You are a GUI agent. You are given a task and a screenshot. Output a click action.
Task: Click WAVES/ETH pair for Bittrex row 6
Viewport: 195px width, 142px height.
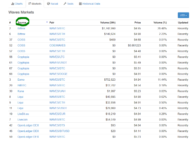coord(57,34)
